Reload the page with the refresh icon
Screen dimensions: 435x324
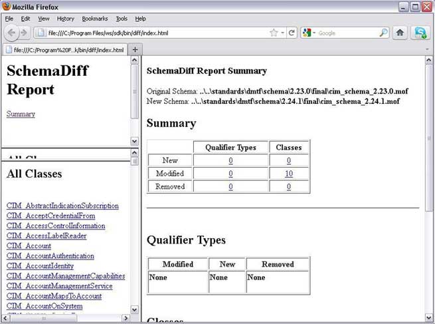click(x=292, y=33)
